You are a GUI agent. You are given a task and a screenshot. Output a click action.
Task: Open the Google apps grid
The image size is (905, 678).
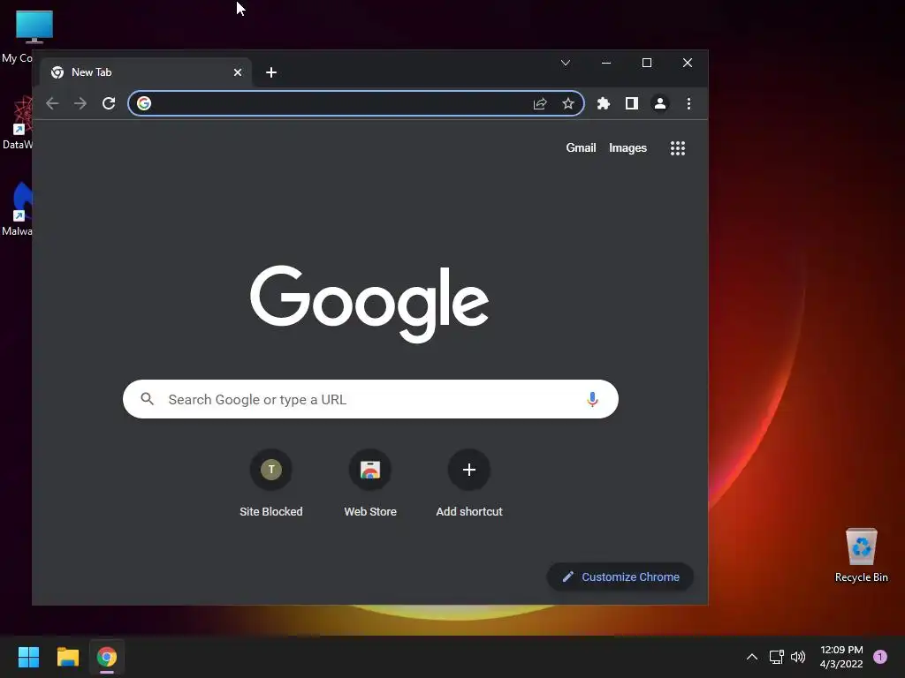pos(678,148)
